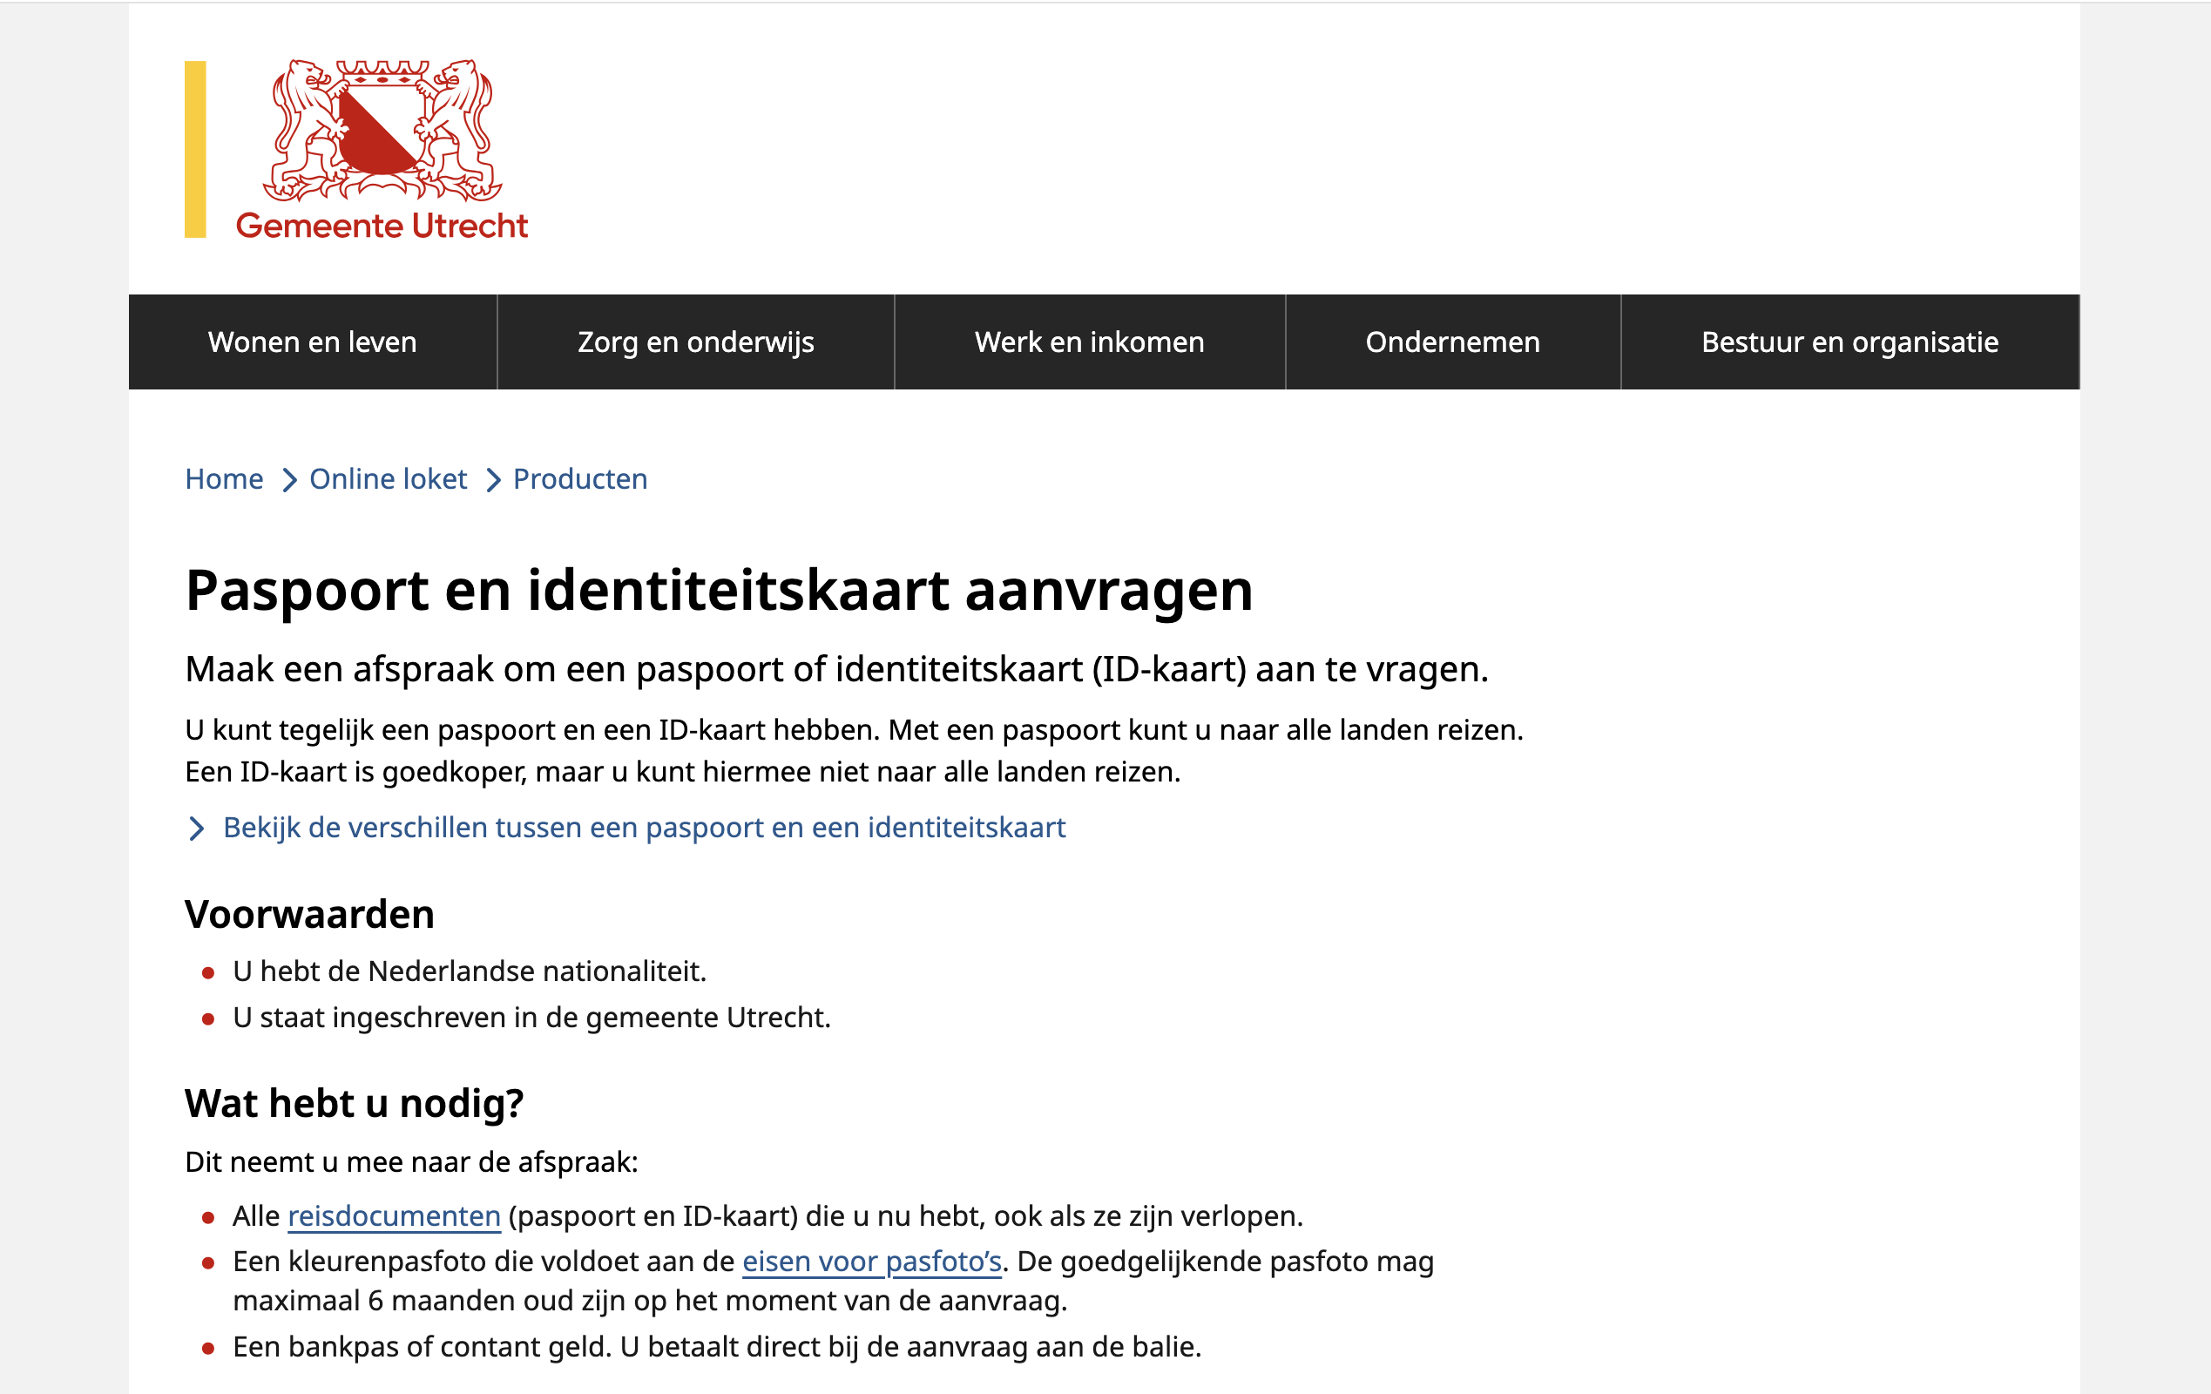Viewport: 2211px width, 1394px height.
Task: Follow the reisdocumenten link
Action: coord(394,1216)
